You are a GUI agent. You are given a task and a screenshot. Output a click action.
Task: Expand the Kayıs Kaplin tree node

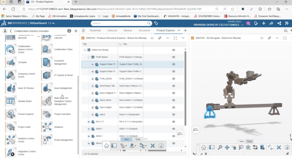coord(93,108)
